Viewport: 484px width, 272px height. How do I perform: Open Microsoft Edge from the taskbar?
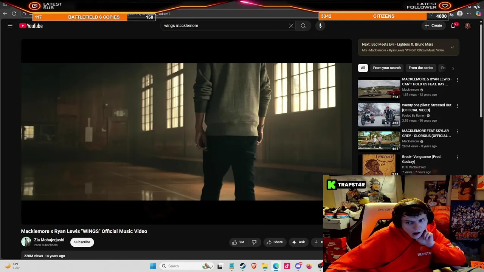click(x=276, y=266)
